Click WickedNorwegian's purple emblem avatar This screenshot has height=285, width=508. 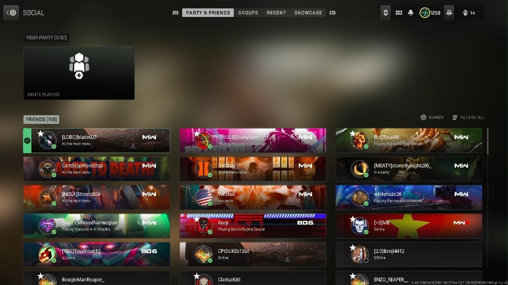pos(47,226)
